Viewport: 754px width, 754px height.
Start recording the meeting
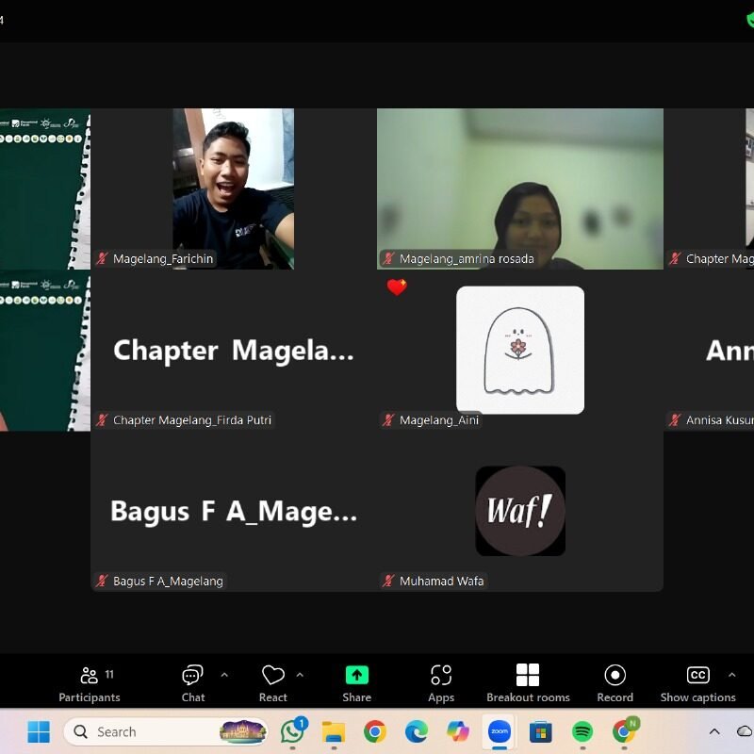click(x=615, y=682)
